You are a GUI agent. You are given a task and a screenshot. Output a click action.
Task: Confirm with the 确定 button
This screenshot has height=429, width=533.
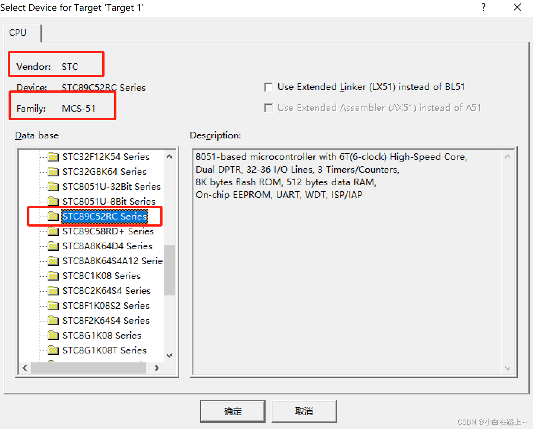pos(233,411)
